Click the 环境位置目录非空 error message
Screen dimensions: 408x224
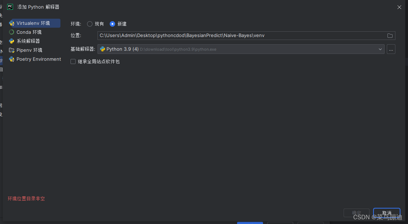(26, 198)
